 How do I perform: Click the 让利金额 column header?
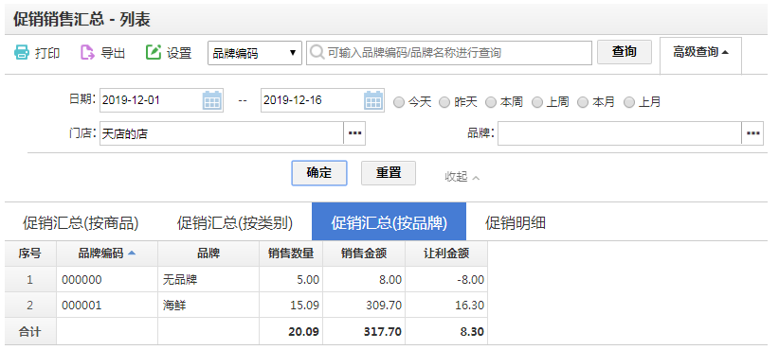[446, 254]
